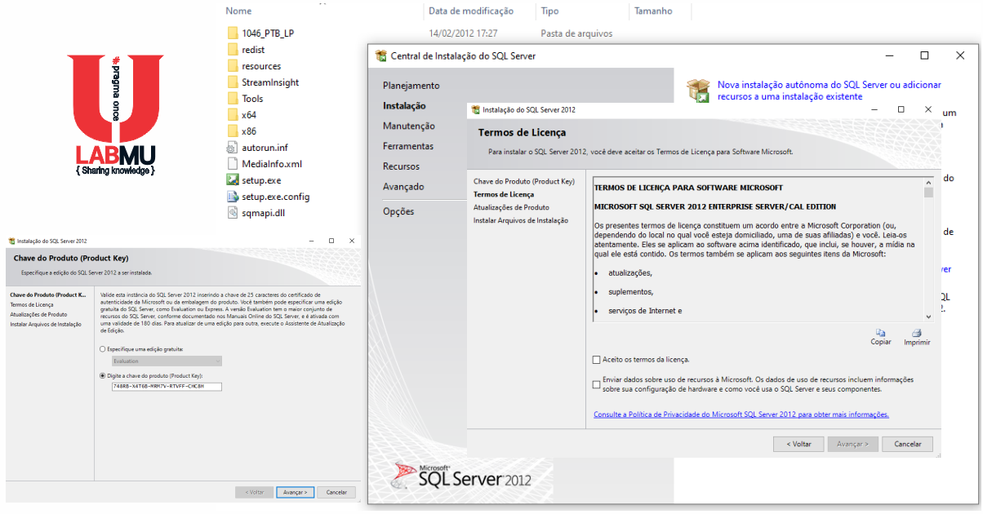Click the Imprimir printer icon

coord(917,333)
